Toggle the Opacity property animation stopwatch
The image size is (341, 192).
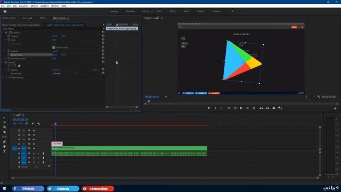[x=9, y=70]
